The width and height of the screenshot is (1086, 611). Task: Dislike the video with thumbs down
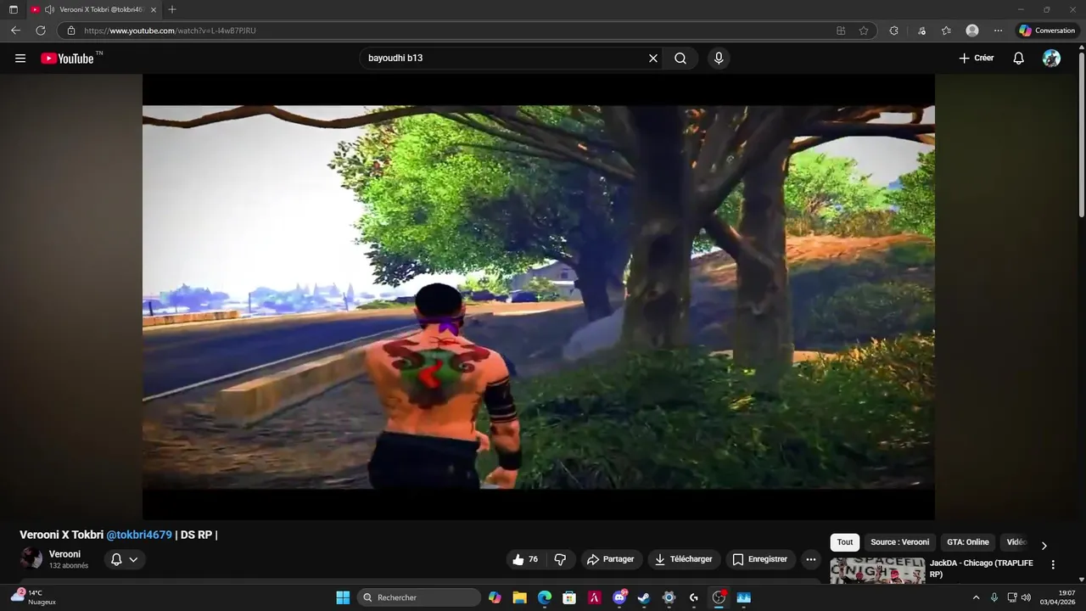560,559
